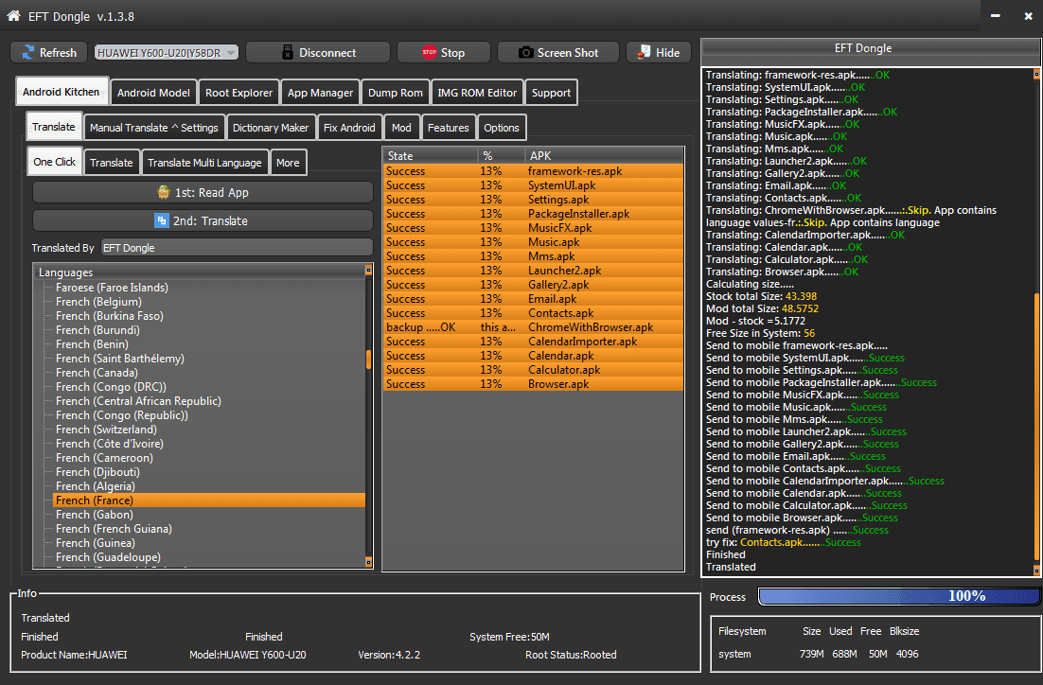This screenshot has width=1043, height=685.
Task: Click the backup .....OK state cell
Action: 420,327
